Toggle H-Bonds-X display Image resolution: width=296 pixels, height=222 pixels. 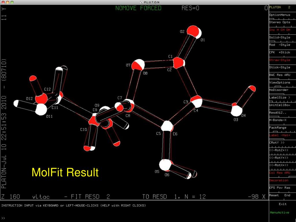278,120
